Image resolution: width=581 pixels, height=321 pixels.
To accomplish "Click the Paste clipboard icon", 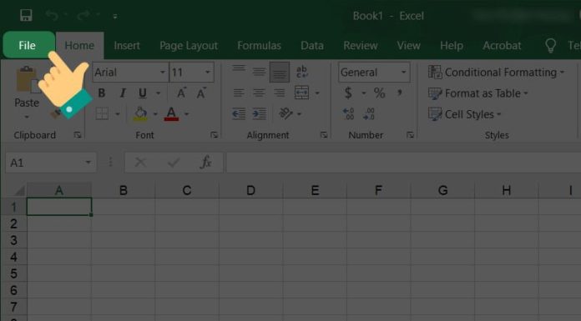I will point(27,79).
